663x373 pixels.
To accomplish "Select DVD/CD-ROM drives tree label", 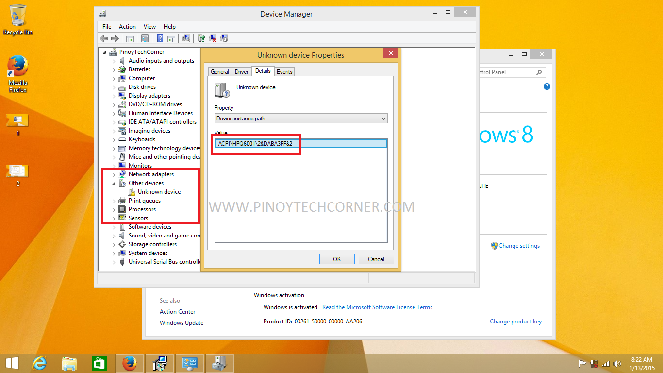I will [x=155, y=104].
